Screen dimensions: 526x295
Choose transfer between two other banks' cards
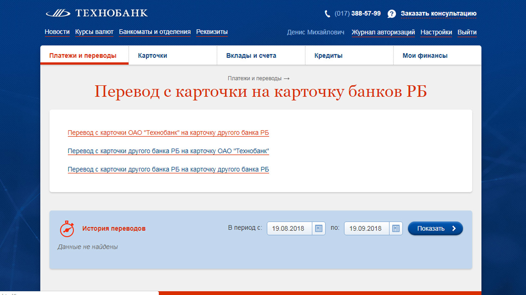[168, 169]
